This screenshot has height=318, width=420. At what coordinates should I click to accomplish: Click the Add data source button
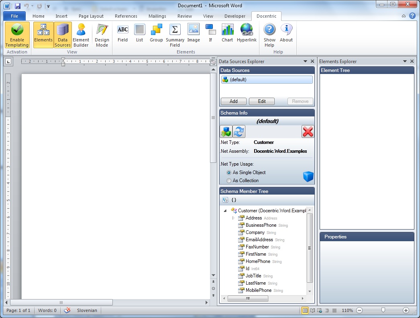click(x=233, y=101)
